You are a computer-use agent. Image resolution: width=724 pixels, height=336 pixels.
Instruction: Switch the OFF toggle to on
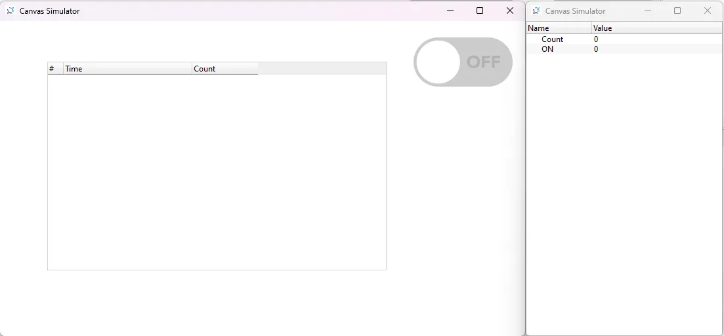pos(463,62)
